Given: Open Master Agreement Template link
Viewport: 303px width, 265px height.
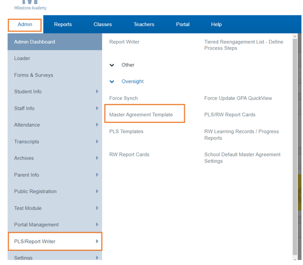Looking at the screenshot, I should tap(141, 115).
